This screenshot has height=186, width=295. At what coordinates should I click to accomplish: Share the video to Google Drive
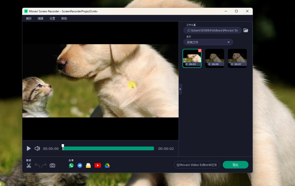107,165
